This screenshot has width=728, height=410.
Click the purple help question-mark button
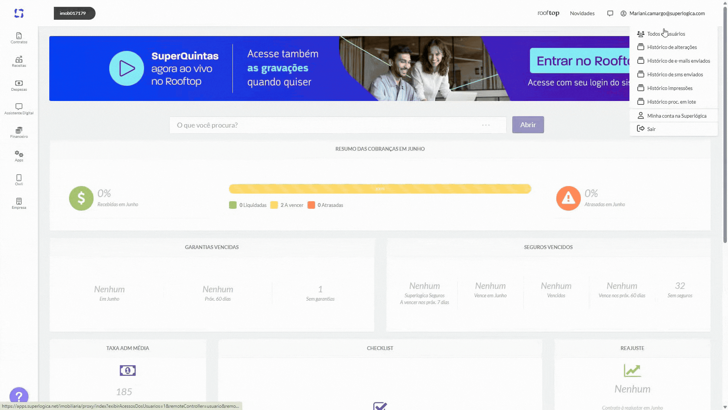19,396
